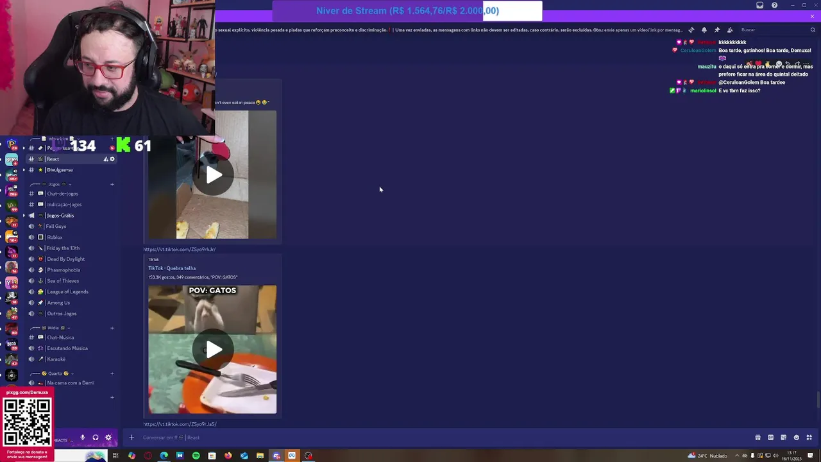Open the sticker picker icon
Screen dimensions: 821x462
(783, 438)
